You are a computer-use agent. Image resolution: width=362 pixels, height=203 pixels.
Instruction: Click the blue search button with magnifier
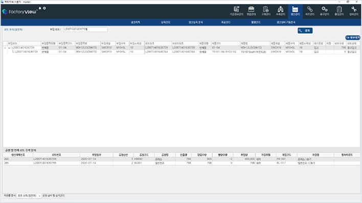[305, 31]
